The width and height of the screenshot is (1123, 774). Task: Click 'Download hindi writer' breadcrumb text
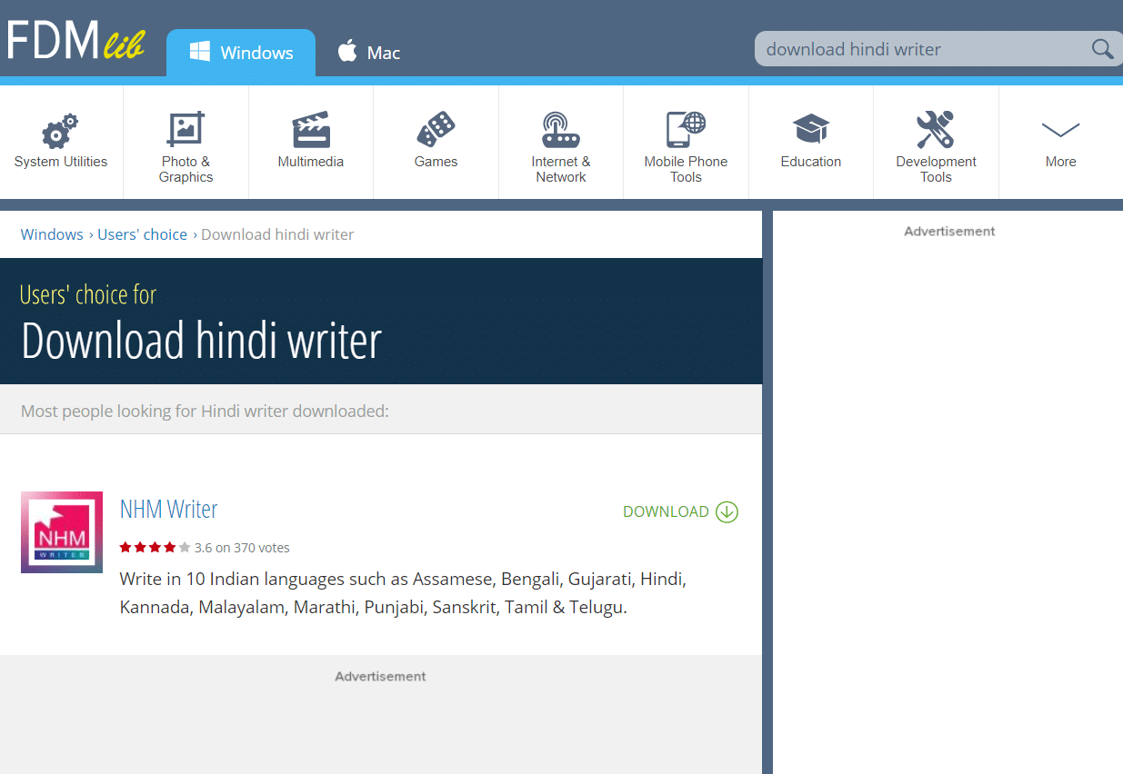pyautogui.click(x=277, y=234)
